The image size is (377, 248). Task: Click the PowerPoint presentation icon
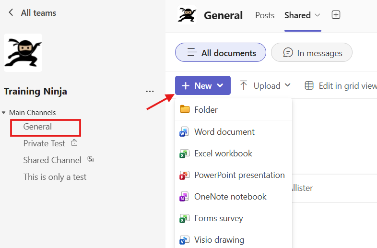point(184,175)
